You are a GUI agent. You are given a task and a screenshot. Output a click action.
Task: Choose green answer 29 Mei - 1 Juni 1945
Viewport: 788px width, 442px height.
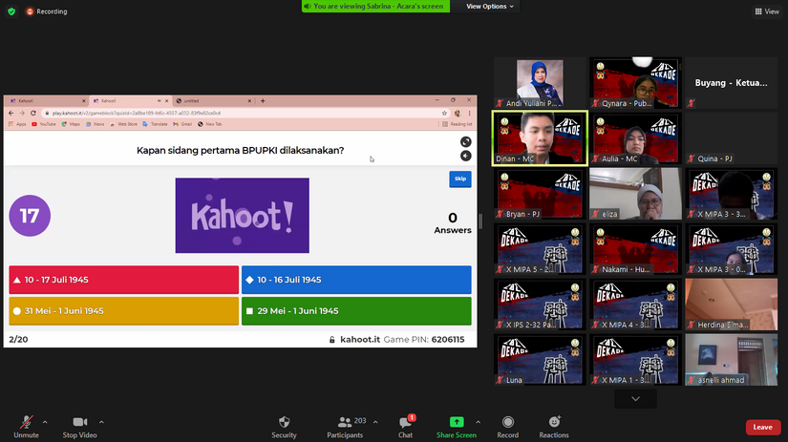tap(356, 311)
